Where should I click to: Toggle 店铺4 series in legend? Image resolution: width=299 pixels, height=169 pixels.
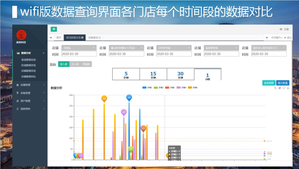(181, 88)
